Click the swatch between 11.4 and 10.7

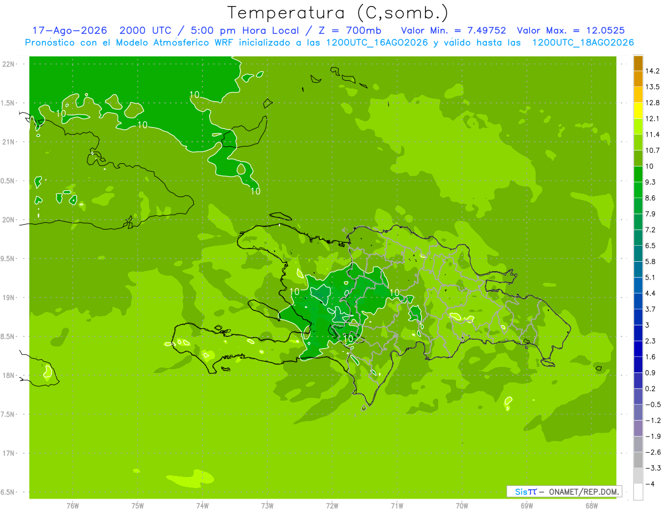[x=638, y=142]
